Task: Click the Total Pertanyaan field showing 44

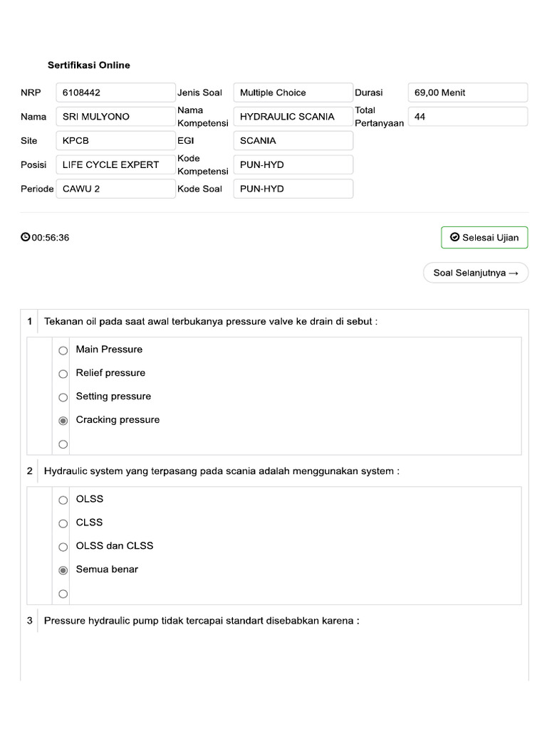Action: pos(468,117)
